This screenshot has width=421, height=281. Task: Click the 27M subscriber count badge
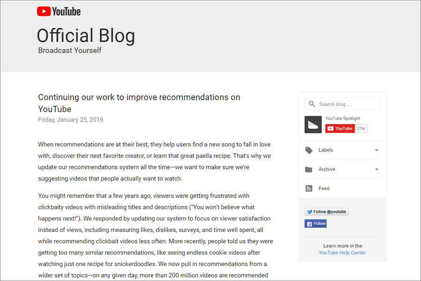click(361, 128)
